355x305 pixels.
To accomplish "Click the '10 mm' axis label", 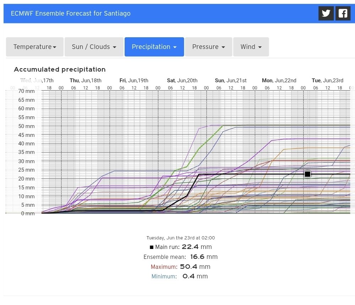I will point(27,196).
